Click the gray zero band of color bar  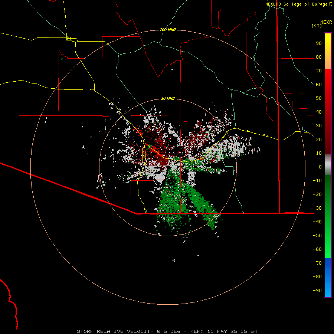328,164
